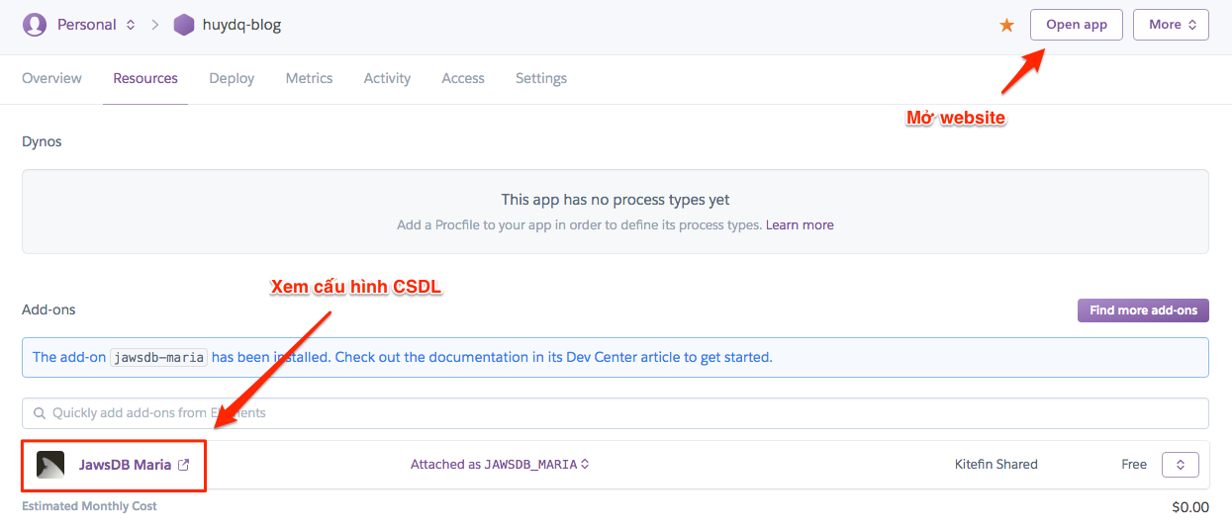Click the Open app button
Image resolution: width=1232 pixels, height=530 pixels.
pyautogui.click(x=1077, y=25)
